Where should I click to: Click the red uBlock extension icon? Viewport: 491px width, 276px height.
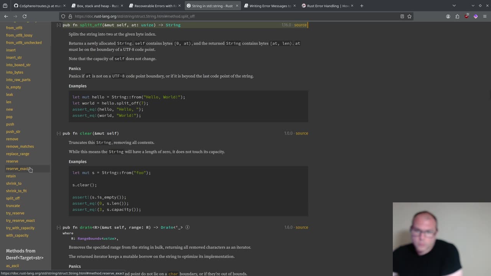coord(466,16)
